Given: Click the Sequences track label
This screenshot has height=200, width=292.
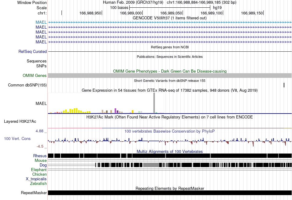Looking at the screenshot, I should [x=37, y=61].
